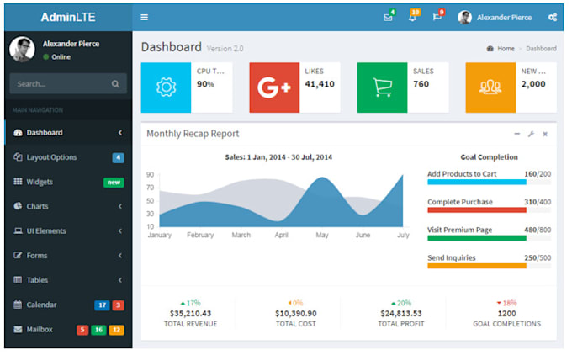Image resolution: width=572 pixels, height=355 pixels.
Task: Open the tasks flag icon
Action: pyautogui.click(x=437, y=17)
